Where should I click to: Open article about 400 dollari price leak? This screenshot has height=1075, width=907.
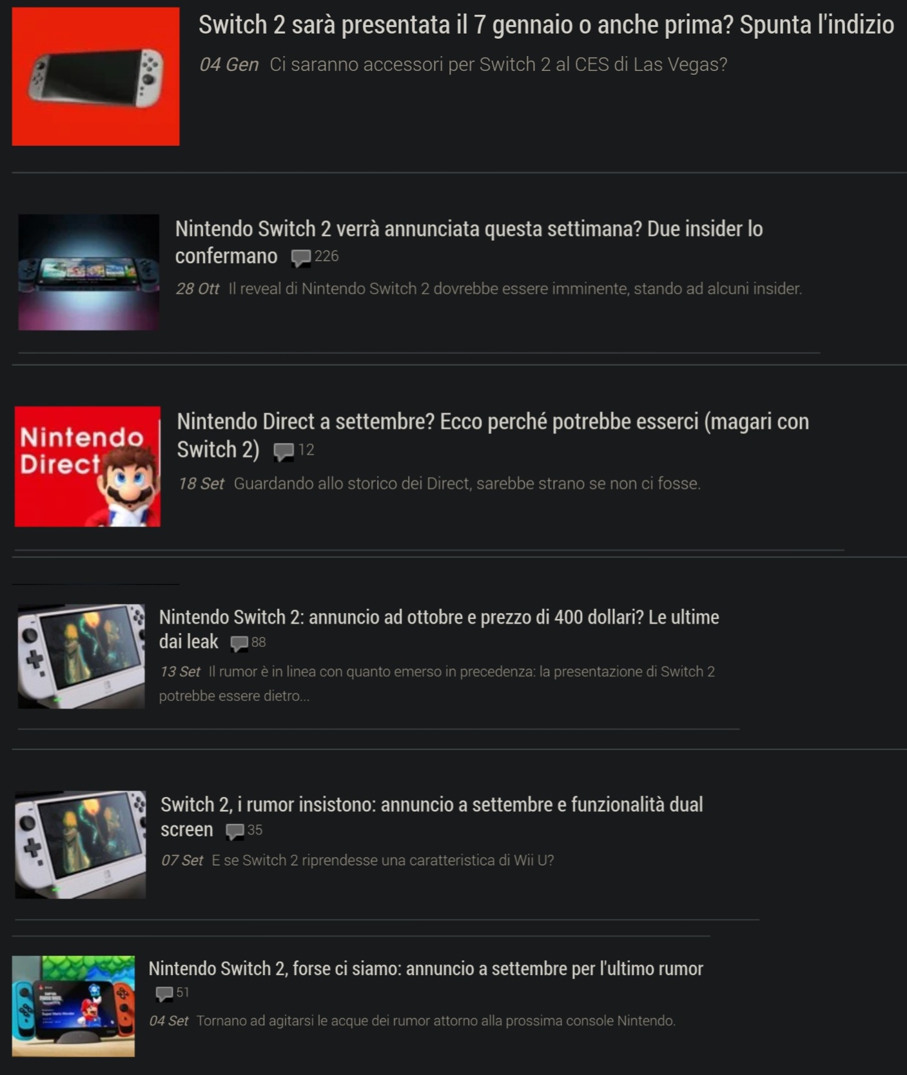439,629
